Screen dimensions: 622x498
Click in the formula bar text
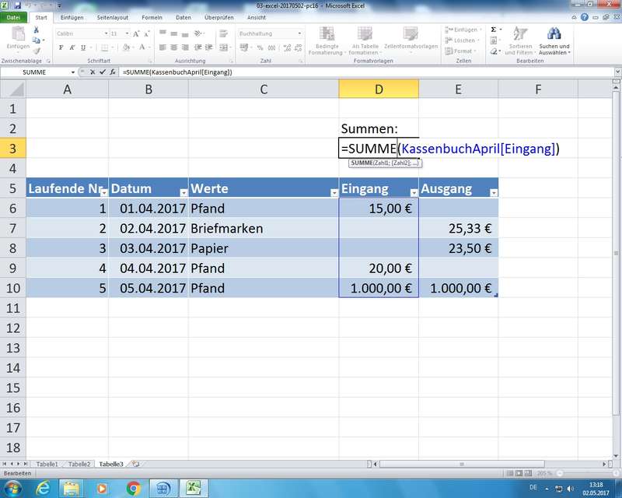tap(177, 72)
